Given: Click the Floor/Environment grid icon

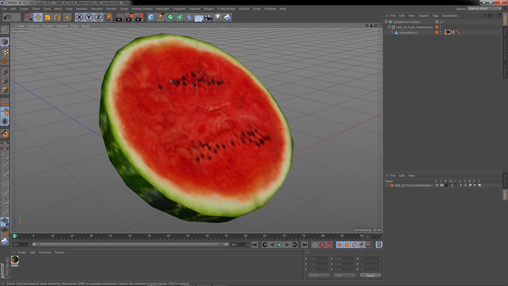Looking at the screenshot, I should point(199,17).
